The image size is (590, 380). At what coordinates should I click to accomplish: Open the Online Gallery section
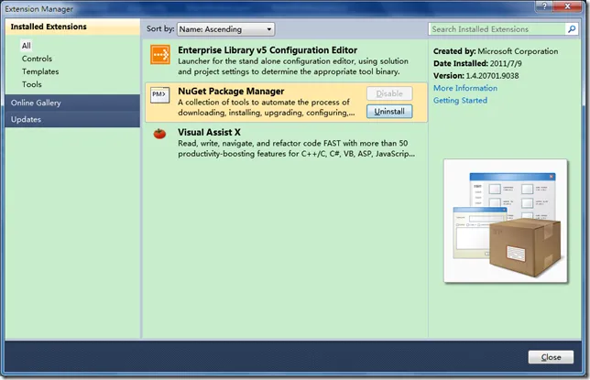pos(72,103)
